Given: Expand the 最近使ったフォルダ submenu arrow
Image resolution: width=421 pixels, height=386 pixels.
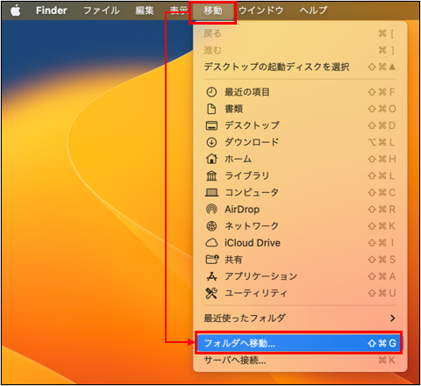Looking at the screenshot, I should click(393, 318).
